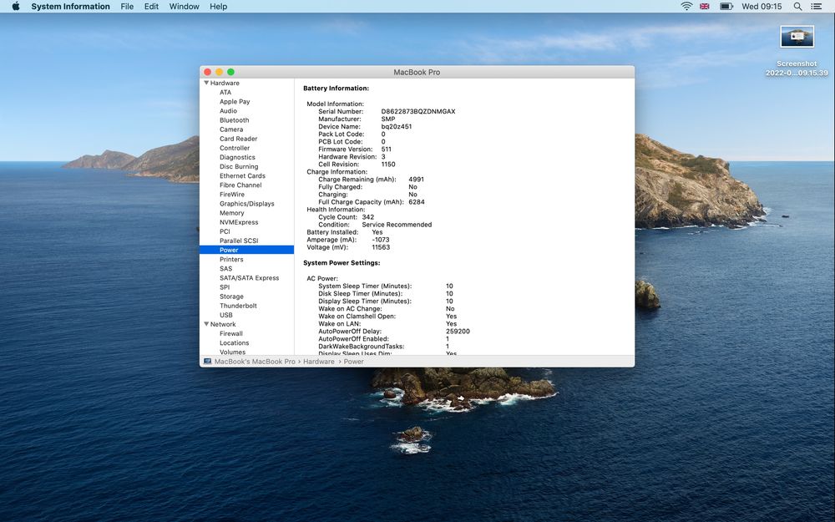The image size is (835, 522).
Task: Select the highlighted Power item
Action: coord(246,250)
